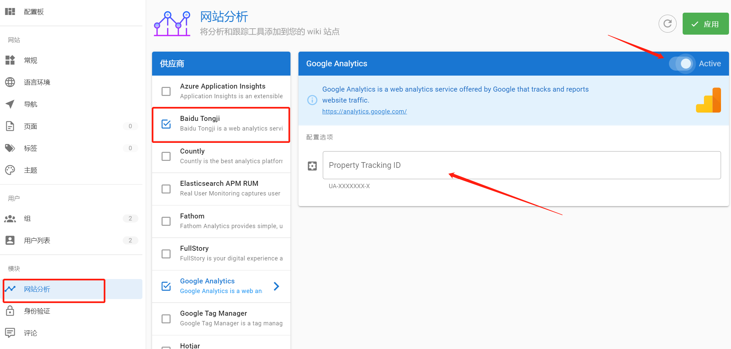Image resolution: width=731 pixels, height=349 pixels.
Task: Check the Azure Application Insights checkbox
Action: pos(166,91)
